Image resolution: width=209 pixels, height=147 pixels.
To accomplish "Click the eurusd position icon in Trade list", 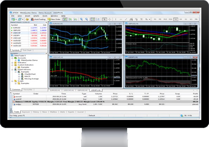I will [x=14, y=96].
